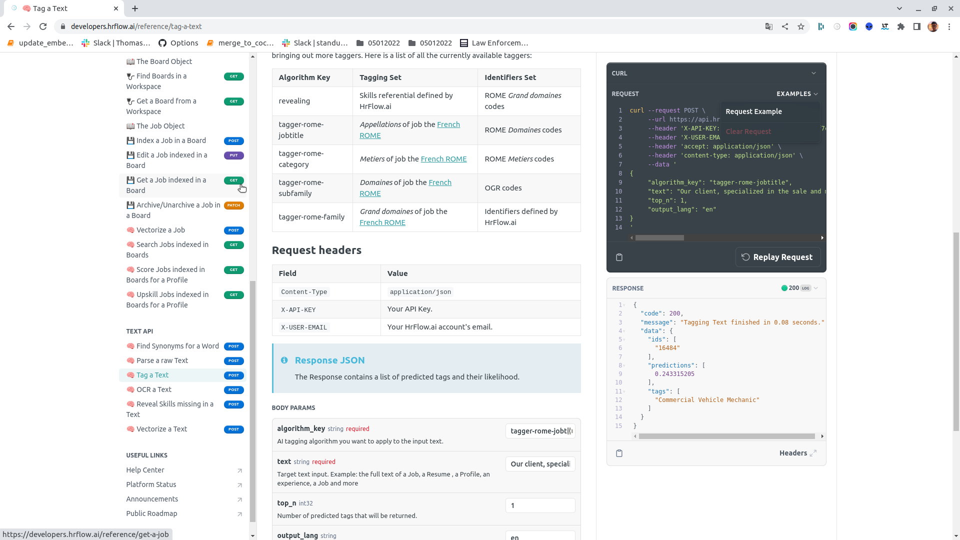Expand the CURL language selector chevron

point(813,73)
